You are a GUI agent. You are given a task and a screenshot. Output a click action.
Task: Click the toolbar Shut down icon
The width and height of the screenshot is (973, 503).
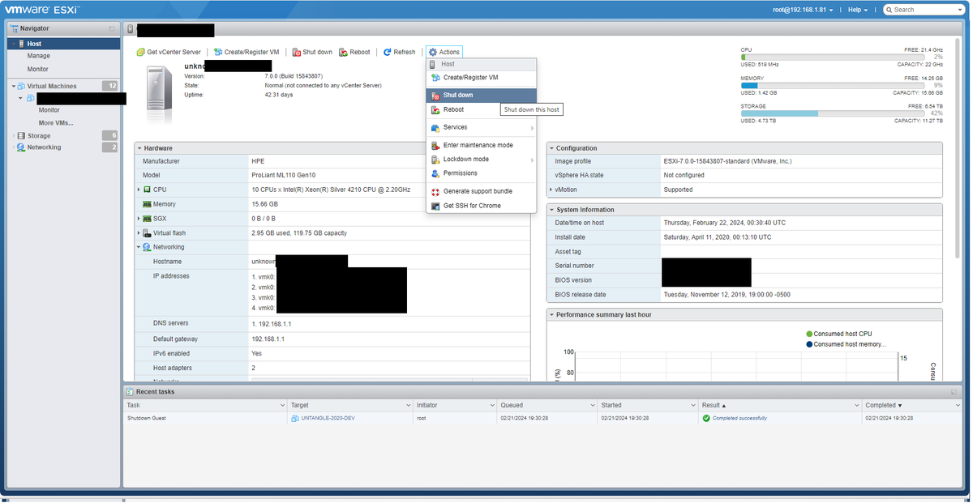pyautogui.click(x=297, y=52)
